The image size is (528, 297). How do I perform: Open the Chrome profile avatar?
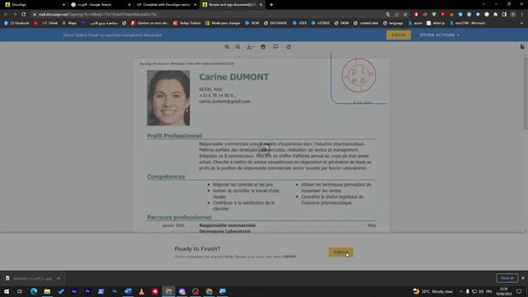tap(513, 15)
